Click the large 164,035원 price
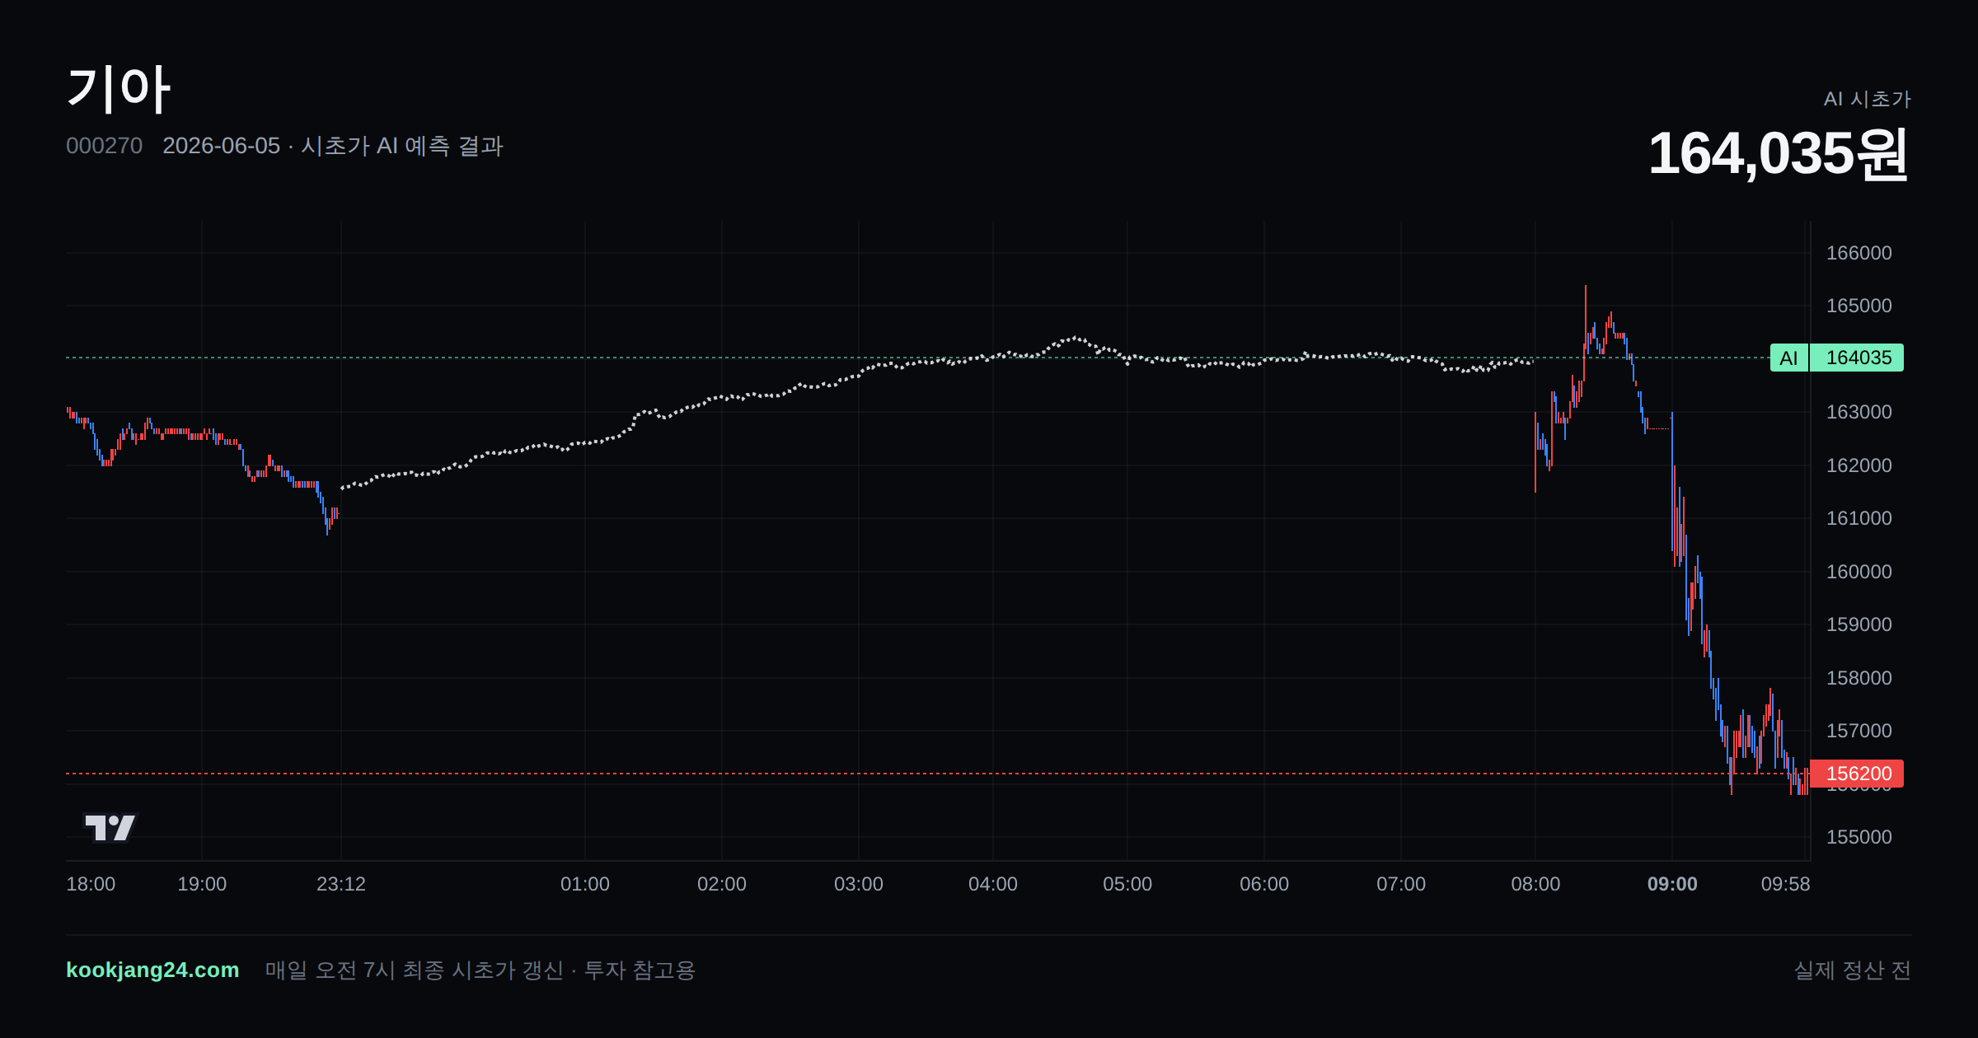The width and height of the screenshot is (1978, 1038). coord(1778,154)
